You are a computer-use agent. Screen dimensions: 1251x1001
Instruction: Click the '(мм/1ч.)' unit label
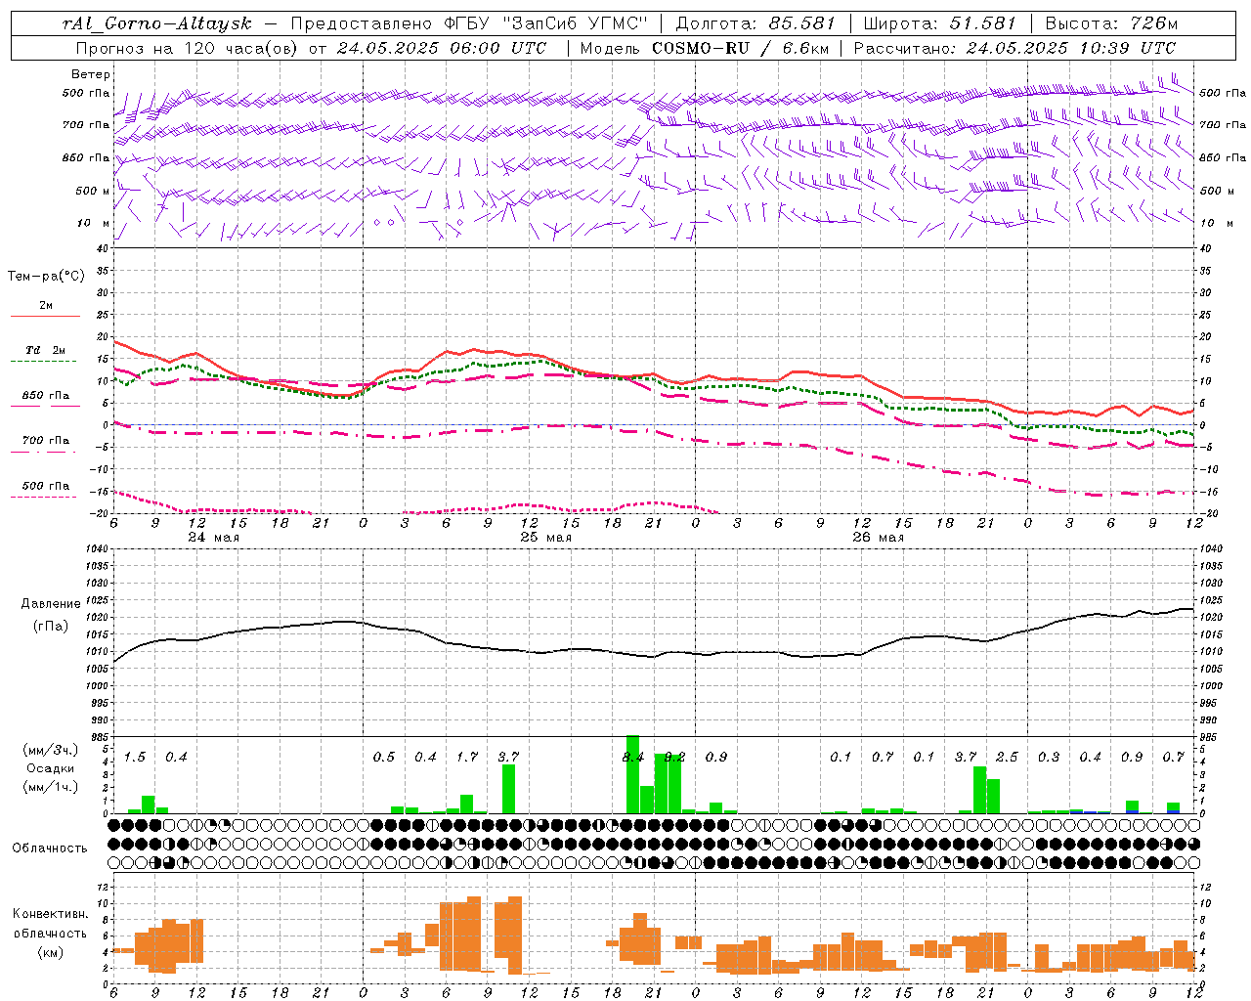pyautogui.click(x=51, y=787)
